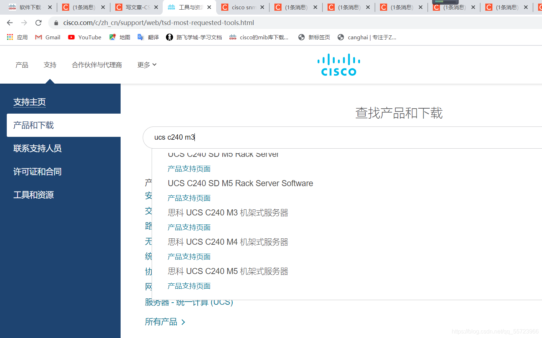Close the active 工具与资源 tab
This screenshot has height=338, width=542.
click(x=209, y=7)
